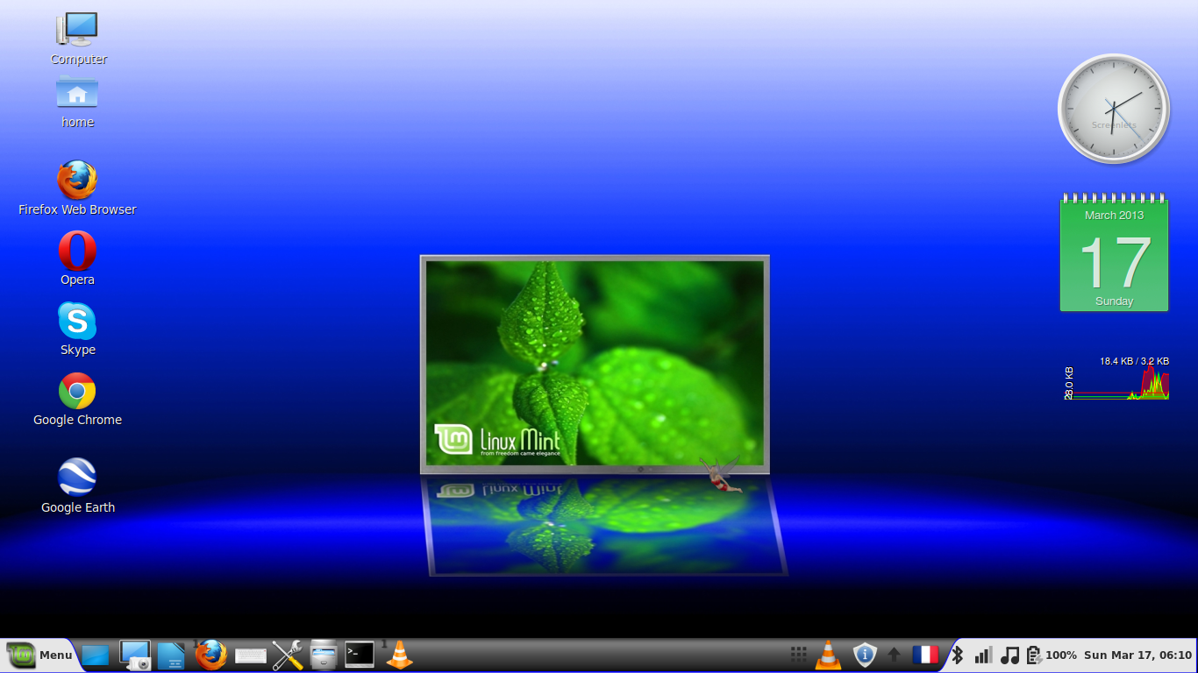Image resolution: width=1198 pixels, height=673 pixels.
Task: Click the network usage graph desklet
Action: click(x=1116, y=378)
